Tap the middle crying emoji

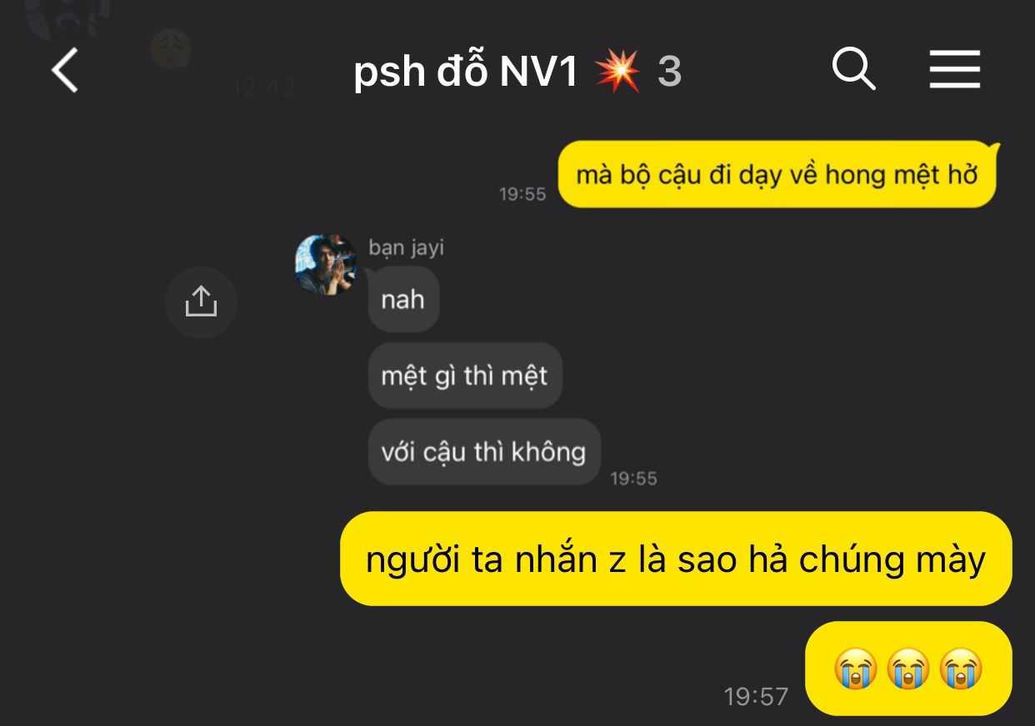pos(908,669)
